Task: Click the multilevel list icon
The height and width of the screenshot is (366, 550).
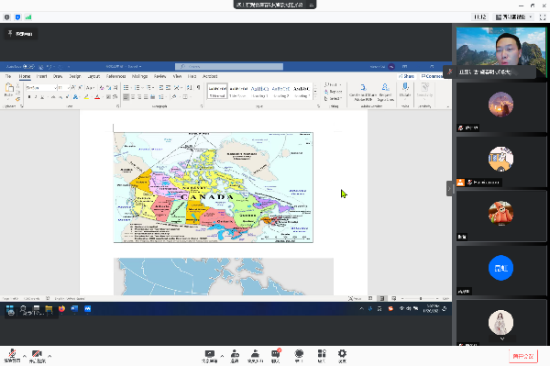Action: coord(149,87)
